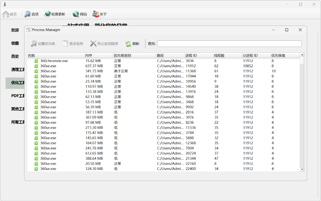Close the Process Manager window
This screenshot has width=321, height=201.
(300, 30)
